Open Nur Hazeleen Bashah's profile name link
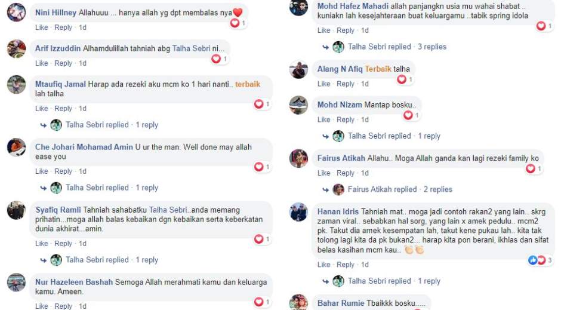 pos(73,282)
